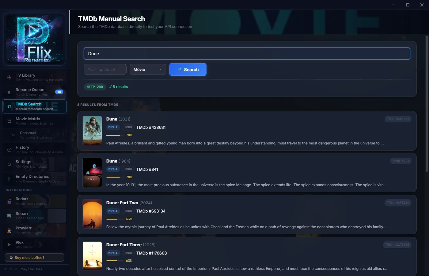This screenshot has width=429, height=276.
Task: Click the Dune (1984) poster thumbnail
Action: (x=92, y=172)
